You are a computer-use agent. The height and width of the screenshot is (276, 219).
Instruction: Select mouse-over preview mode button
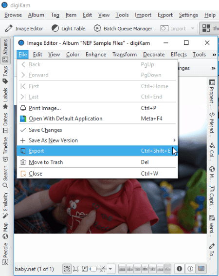point(167,269)
